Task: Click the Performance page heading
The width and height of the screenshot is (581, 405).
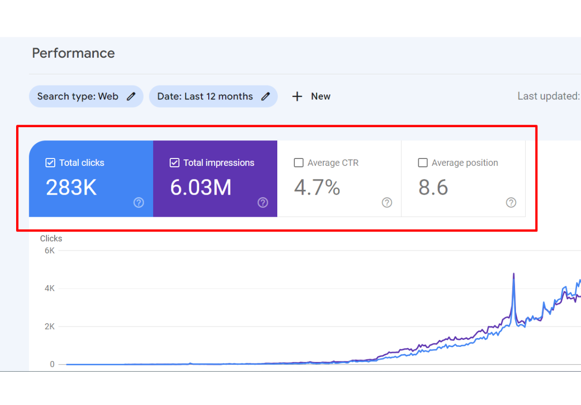Action: [73, 53]
